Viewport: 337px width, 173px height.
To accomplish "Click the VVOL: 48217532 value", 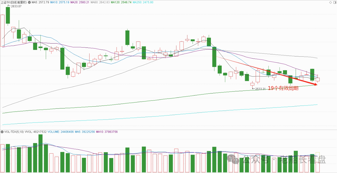I will point(36,132).
